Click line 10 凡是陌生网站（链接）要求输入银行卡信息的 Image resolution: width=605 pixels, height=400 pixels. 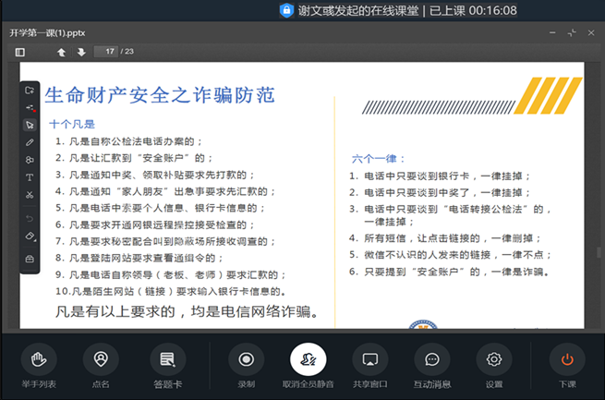tap(171, 292)
